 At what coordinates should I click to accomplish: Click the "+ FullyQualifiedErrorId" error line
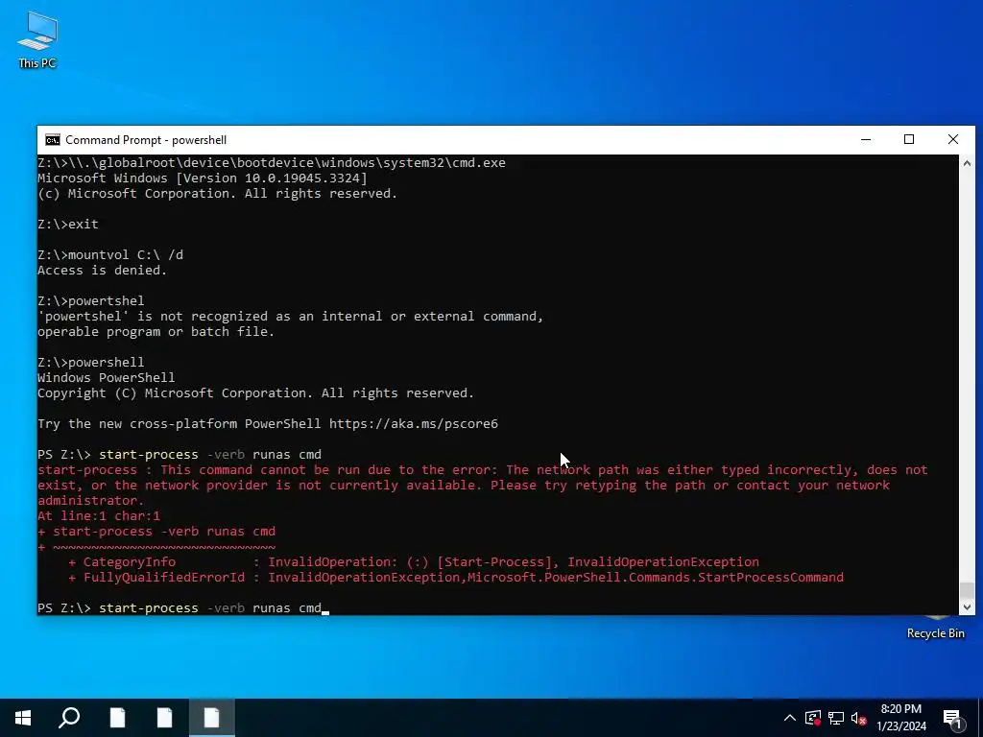[x=456, y=577]
